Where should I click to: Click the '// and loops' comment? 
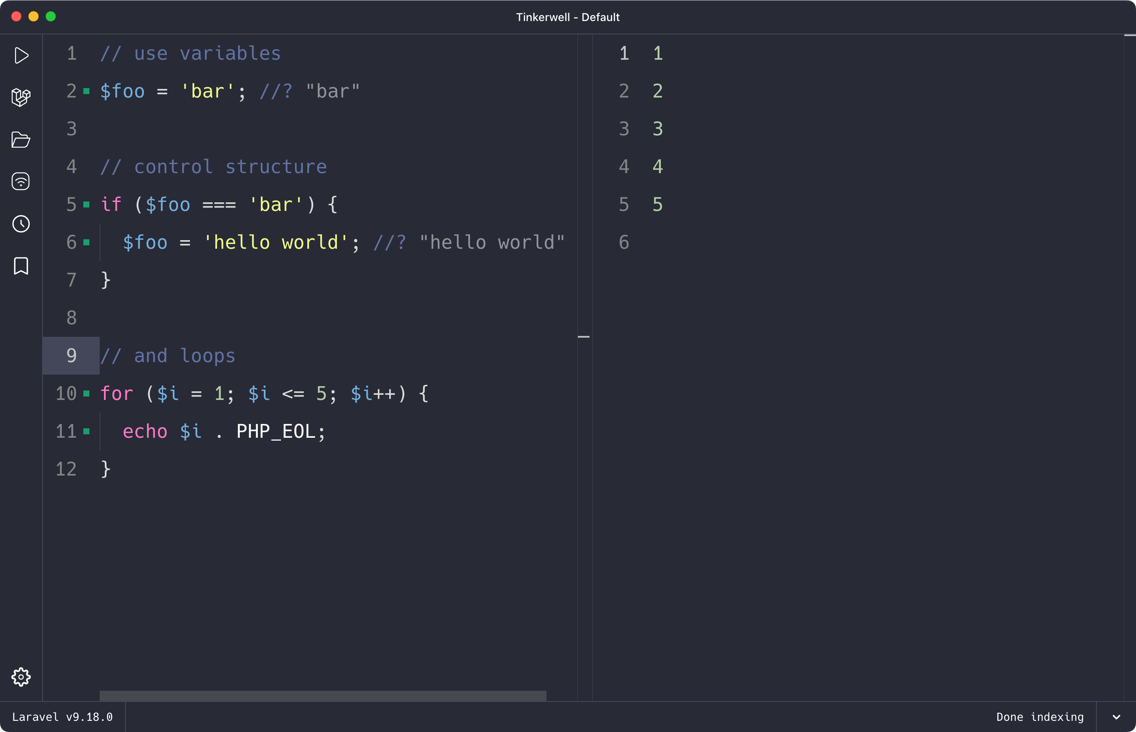pos(168,356)
